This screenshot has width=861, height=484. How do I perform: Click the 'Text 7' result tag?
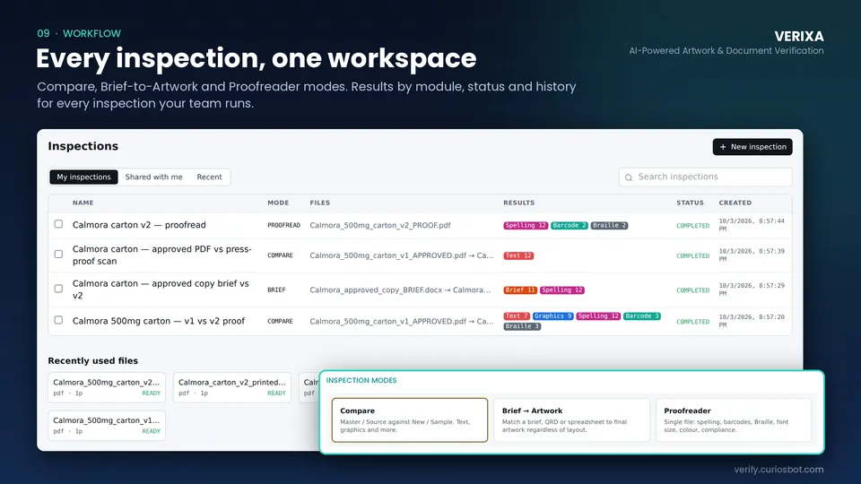[517, 316]
